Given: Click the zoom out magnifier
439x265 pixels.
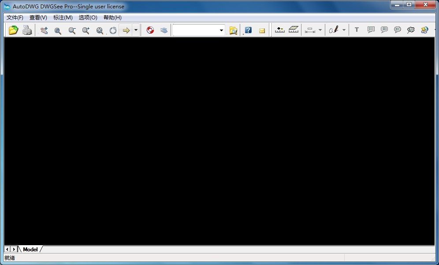Looking at the screenshot, I should pos(72,30).
